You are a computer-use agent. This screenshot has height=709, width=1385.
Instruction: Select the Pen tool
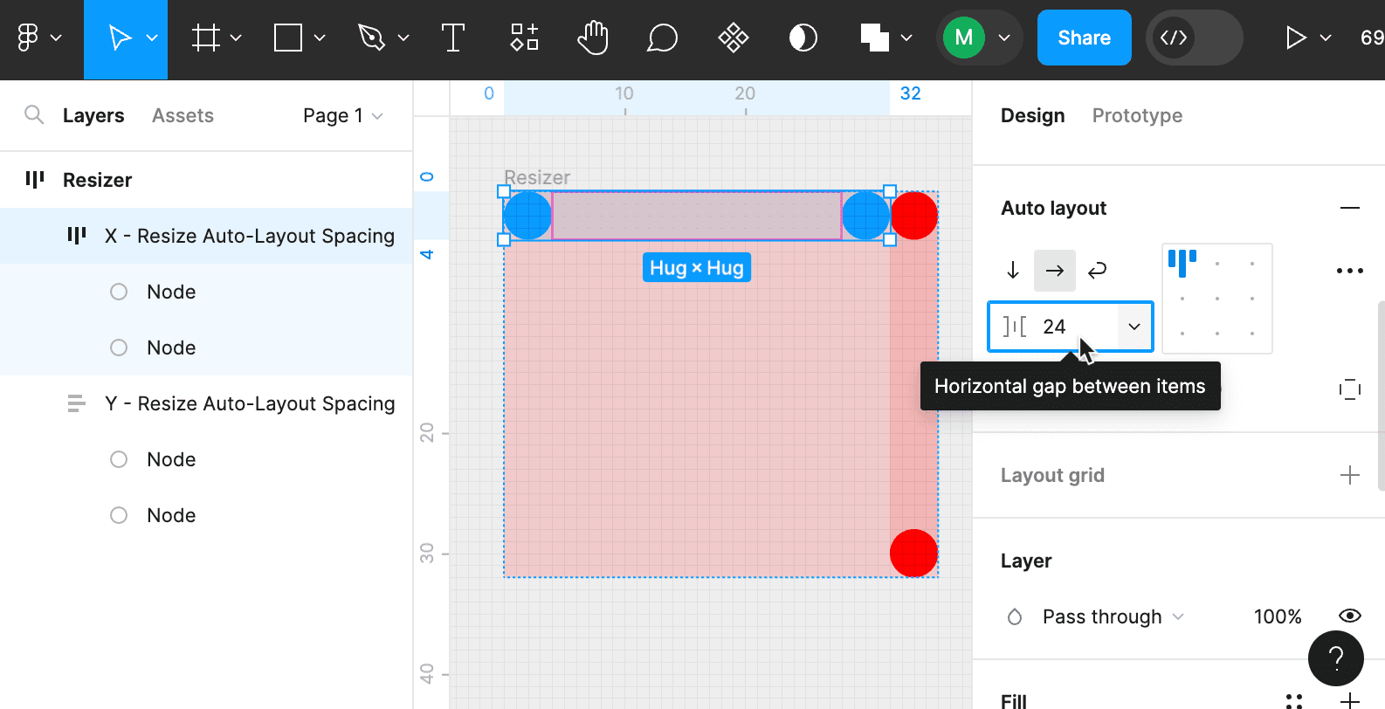tap(371, 38)
